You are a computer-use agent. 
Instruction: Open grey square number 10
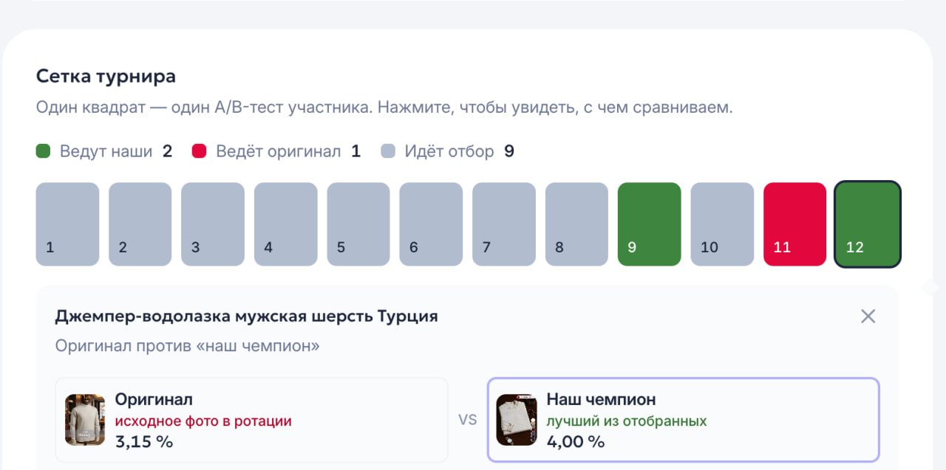coord(722,224)
